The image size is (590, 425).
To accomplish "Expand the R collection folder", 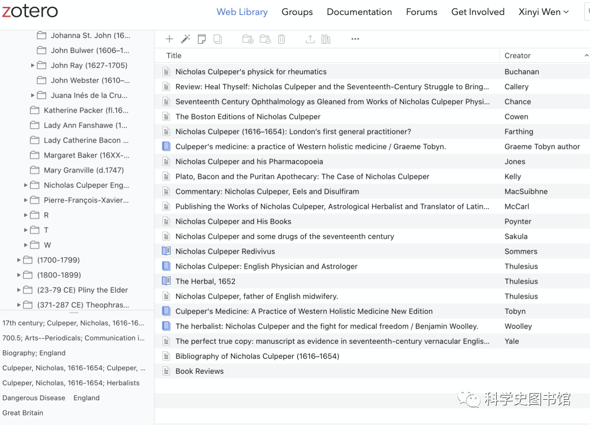I will point(25,215).
